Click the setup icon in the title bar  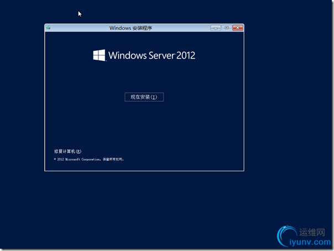point(49,28)
